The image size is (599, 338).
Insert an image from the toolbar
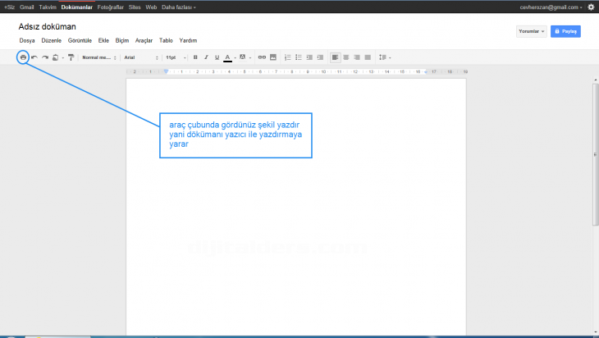[273, 57]
